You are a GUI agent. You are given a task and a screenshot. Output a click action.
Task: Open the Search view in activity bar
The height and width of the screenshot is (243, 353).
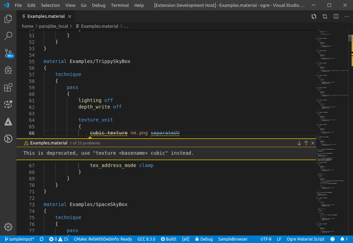click(x=8, y=36)
